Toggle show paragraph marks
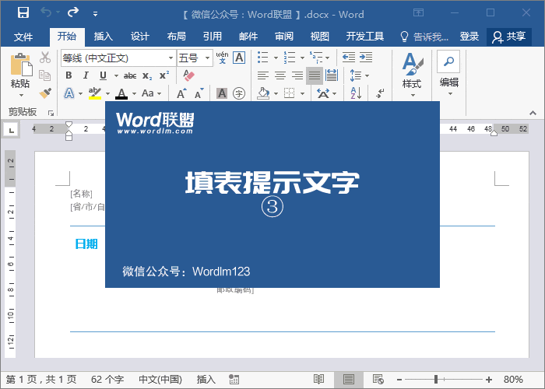The height and width of the screenshot is (389, 545). (380, 93)
